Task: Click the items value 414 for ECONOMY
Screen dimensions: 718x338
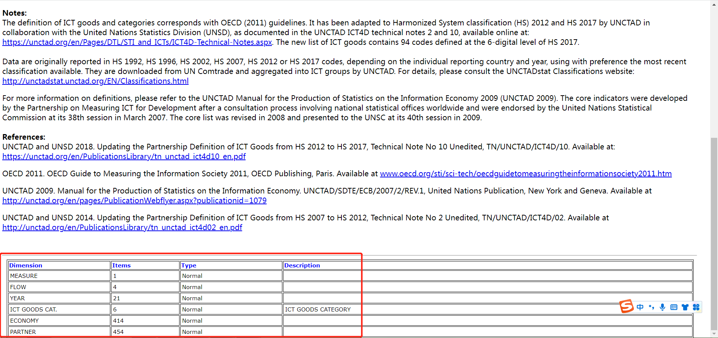Action: click(x=145, y=321)
